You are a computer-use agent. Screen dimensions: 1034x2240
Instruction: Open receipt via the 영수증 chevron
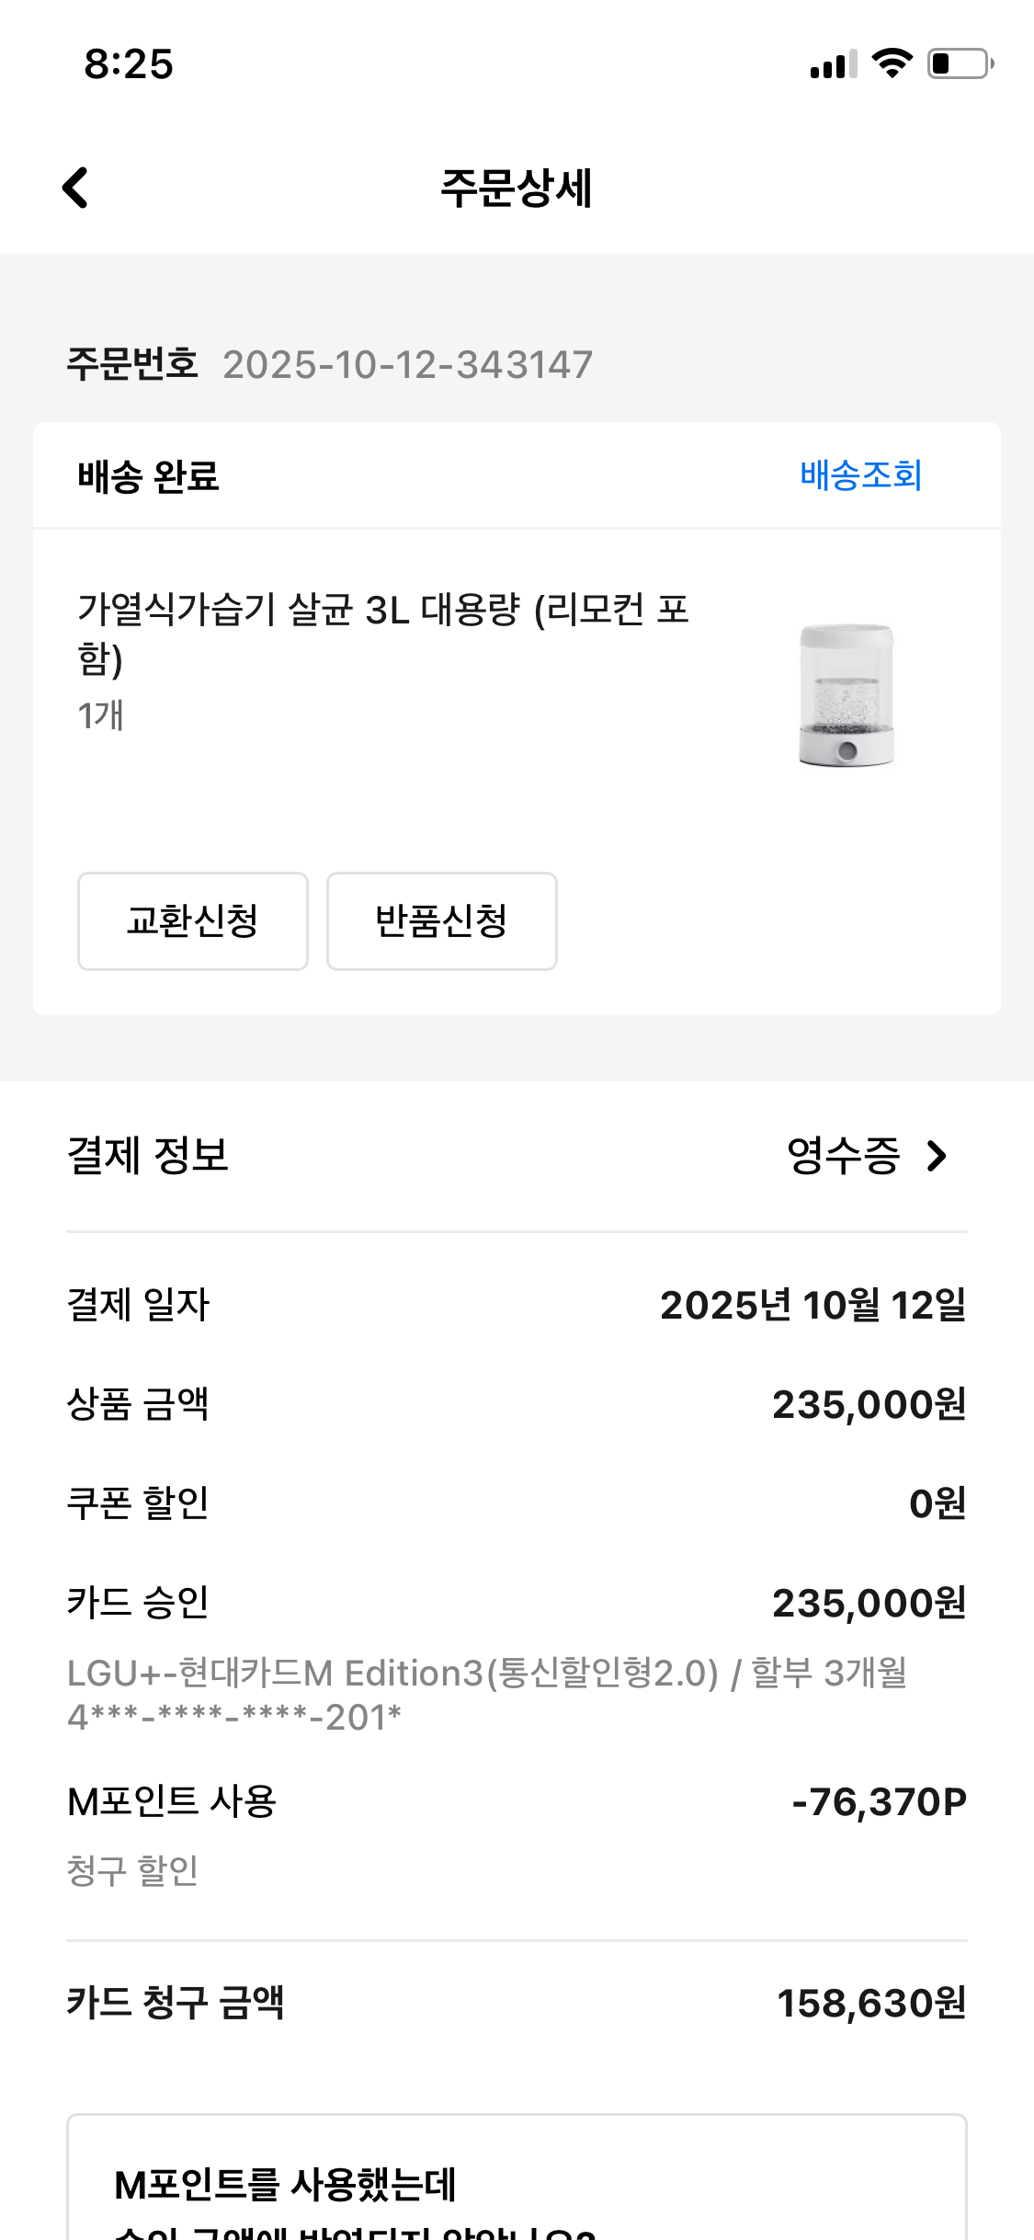click(x=937, y=1156)
